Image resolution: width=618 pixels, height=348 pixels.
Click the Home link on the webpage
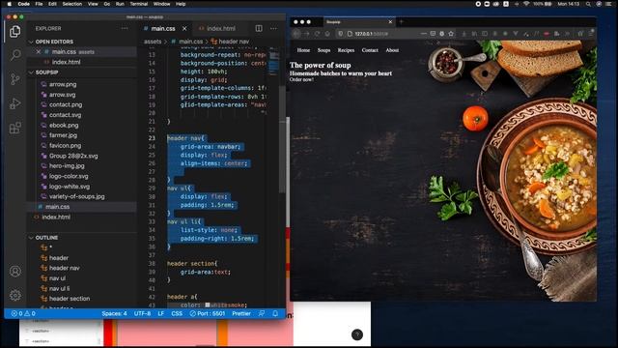coord(303,50)
